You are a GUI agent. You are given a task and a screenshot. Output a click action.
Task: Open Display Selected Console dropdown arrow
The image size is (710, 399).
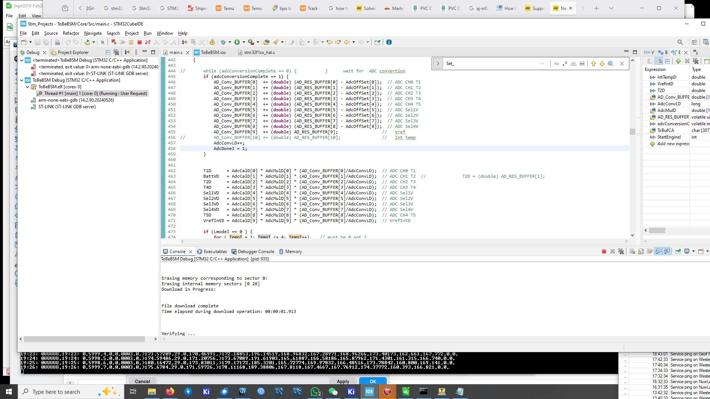(x=693, y=252)
